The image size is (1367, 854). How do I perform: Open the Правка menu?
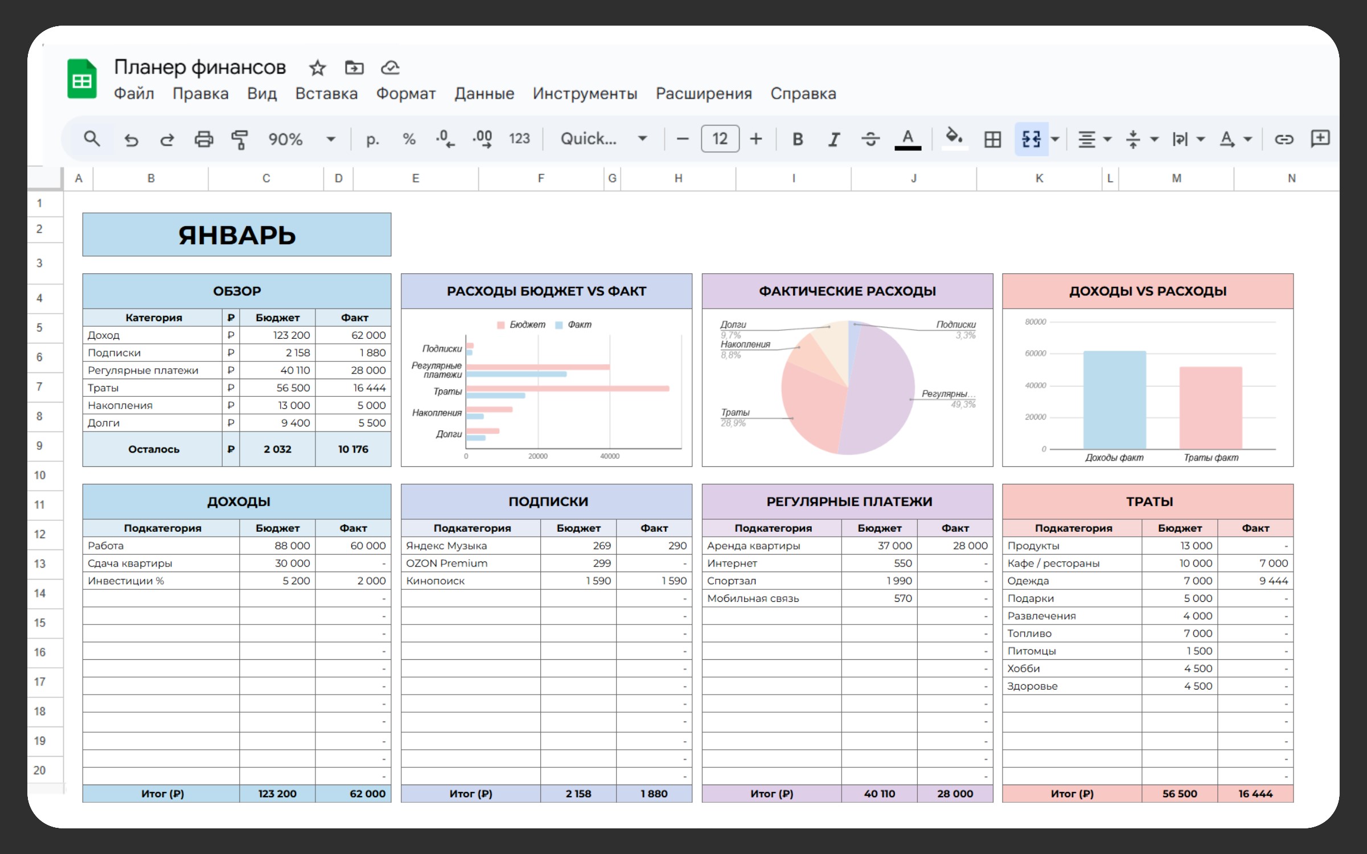200,93
